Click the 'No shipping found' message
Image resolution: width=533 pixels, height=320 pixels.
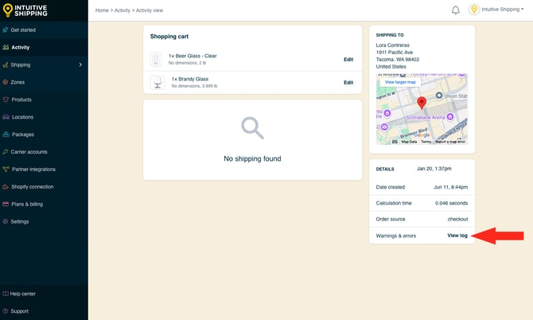pyautogui.click(x=252, y=158)
